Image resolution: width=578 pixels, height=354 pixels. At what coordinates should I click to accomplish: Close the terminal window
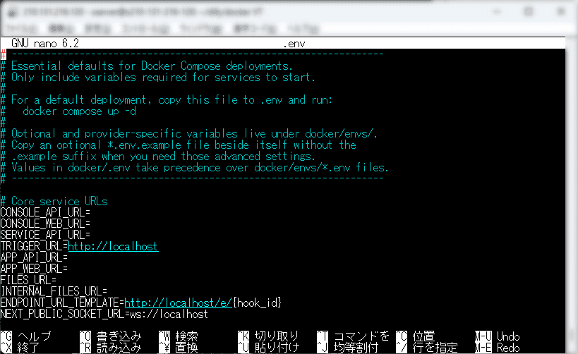point(561,12)
